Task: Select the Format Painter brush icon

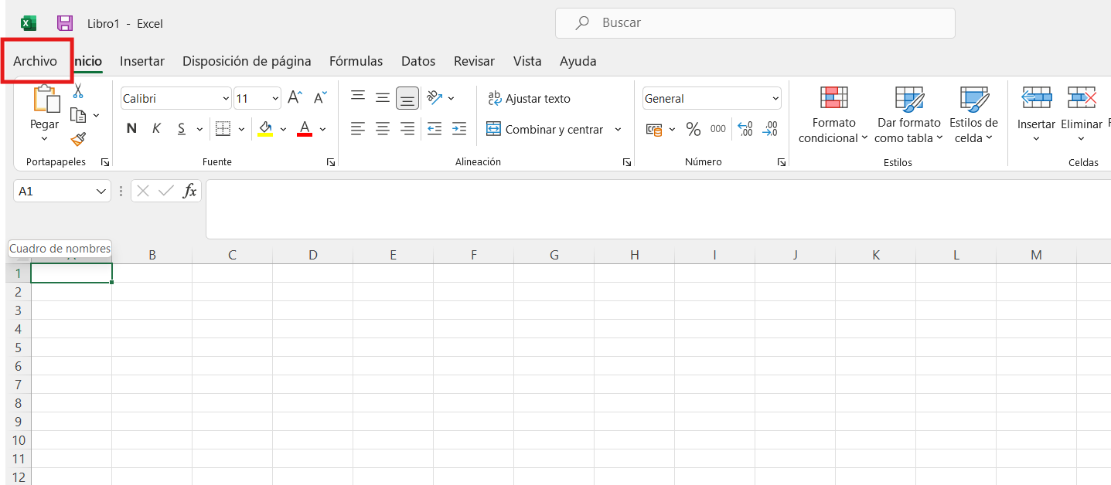Action: tap(77, 139)
